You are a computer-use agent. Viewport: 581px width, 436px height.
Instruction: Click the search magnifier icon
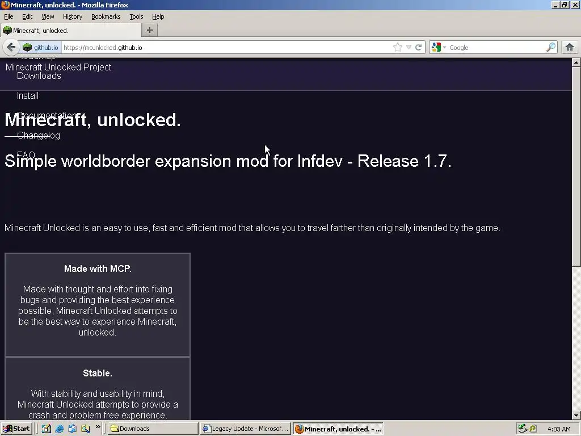point(551,47)
